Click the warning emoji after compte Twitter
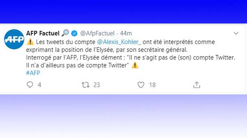Viewport: 247px width, 138px height. [x=135, y=65]
